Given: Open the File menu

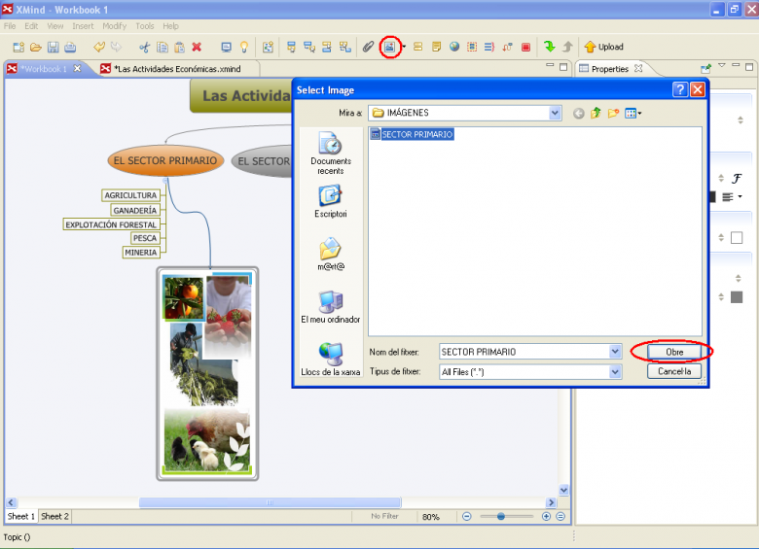Looking at the screenshot, I should (x=10, y=26).
